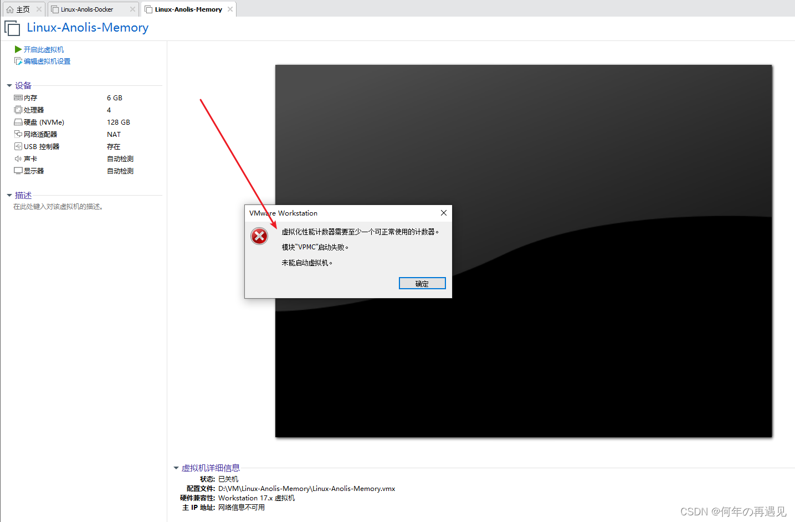Close the Linux-Anolis-Memory tab
This screenshot has height=522, width=795.
[230, 9]
